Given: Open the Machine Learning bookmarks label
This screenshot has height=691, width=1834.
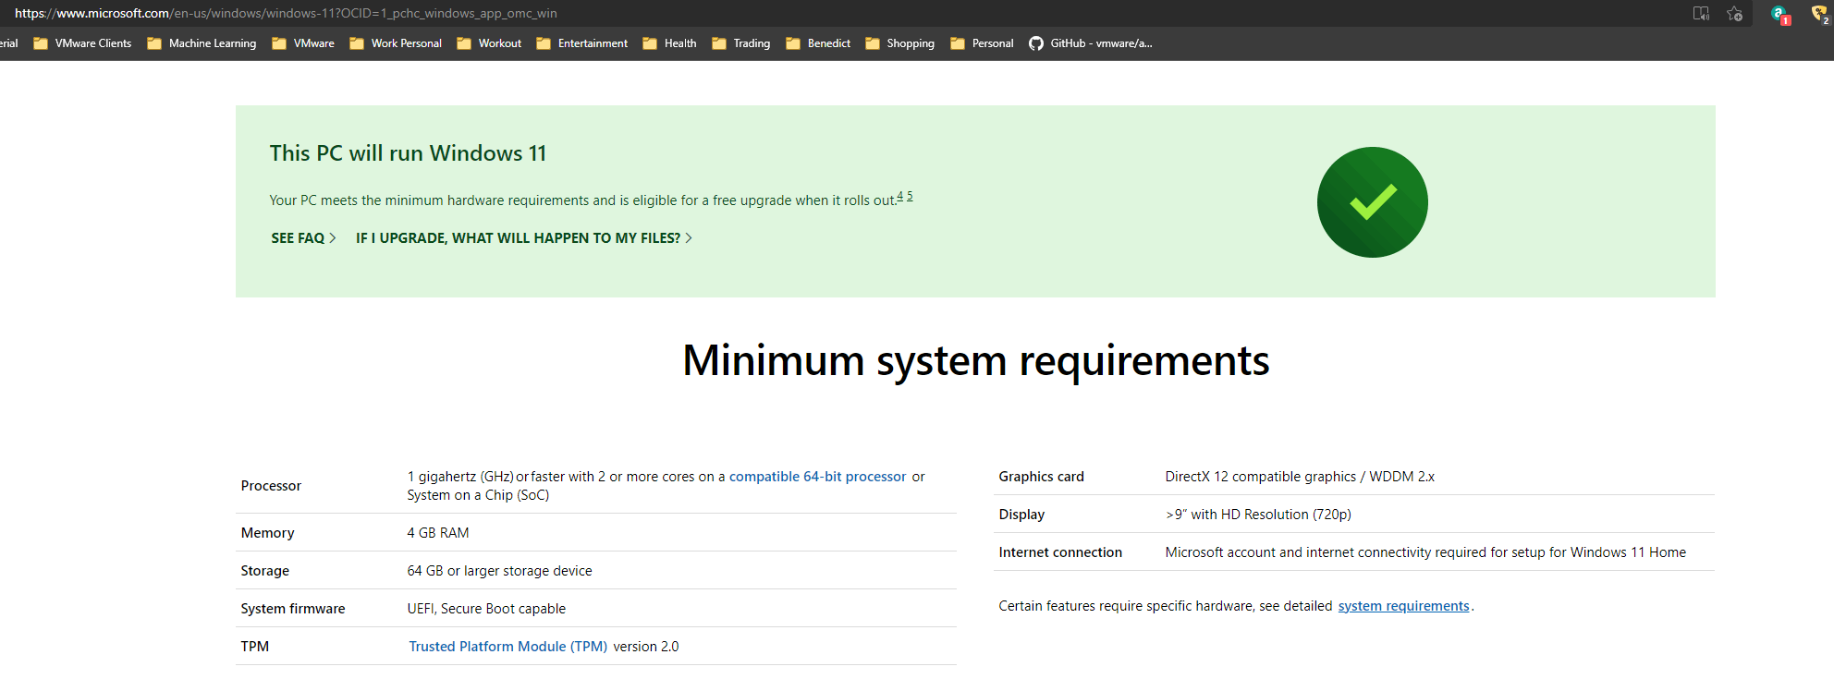Looking at the screenshot, I should pos(213,43).
